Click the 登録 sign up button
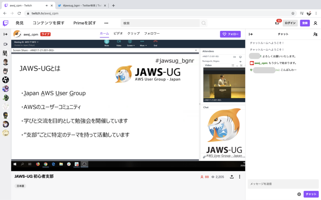321x200 pixels. (305, 23)
